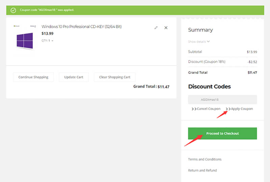Click Cancel Coupon link
The width and height of the screenshot is (270, 182).
point(206,109)
